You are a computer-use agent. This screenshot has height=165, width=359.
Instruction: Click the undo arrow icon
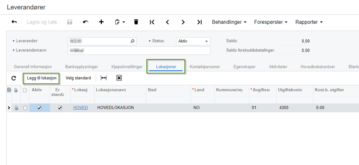pos(86,22)
